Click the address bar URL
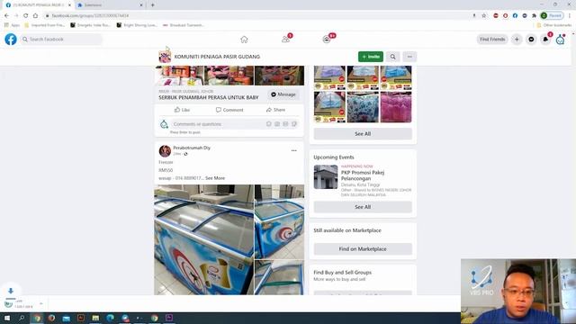The width and height of the screenshot is (576, 324). point(90,15)
